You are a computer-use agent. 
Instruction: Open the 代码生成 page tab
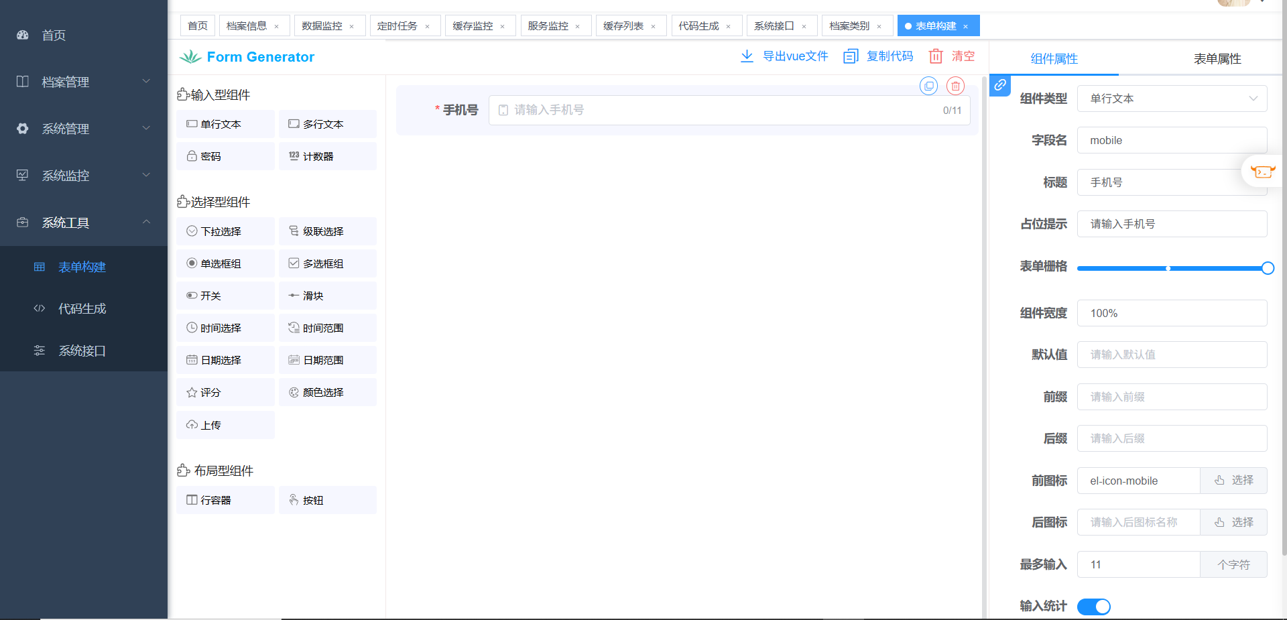click(x=698, y=26)
